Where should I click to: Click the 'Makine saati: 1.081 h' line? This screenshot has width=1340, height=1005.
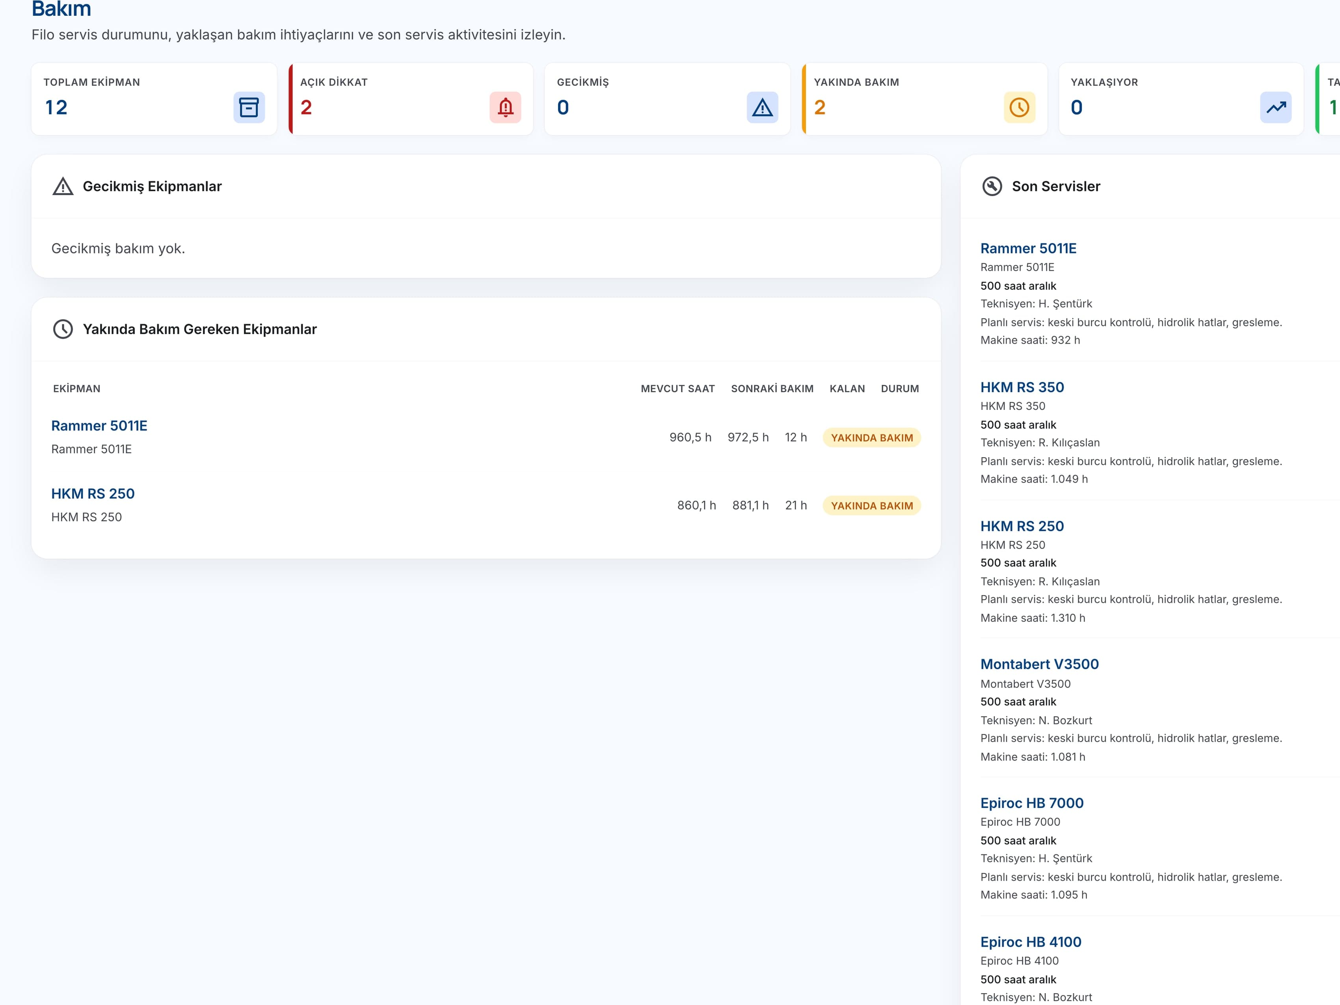pos(1033,757)
